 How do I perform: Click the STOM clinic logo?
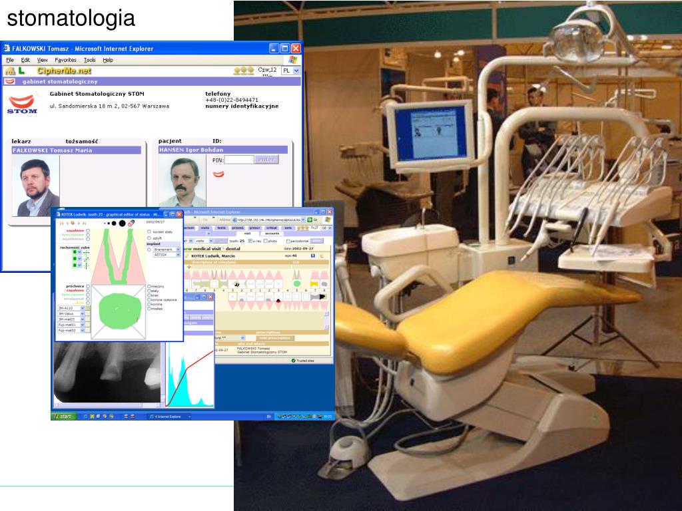[x=22, y=104]
